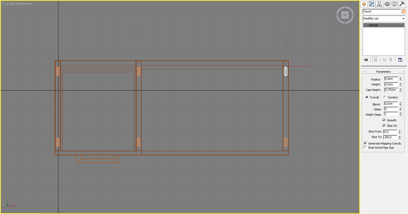Image resolution: width=408 pixels, height=214 pixels.
Task: Open the Create panel
Action: point(364,4)
